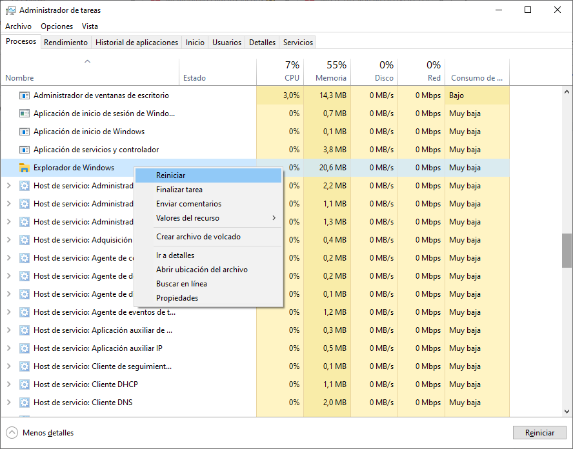Image resolution: width=573 pixels, height=449 pixels.
Task: Select Crear archivo de volcado
Action: 208,237
